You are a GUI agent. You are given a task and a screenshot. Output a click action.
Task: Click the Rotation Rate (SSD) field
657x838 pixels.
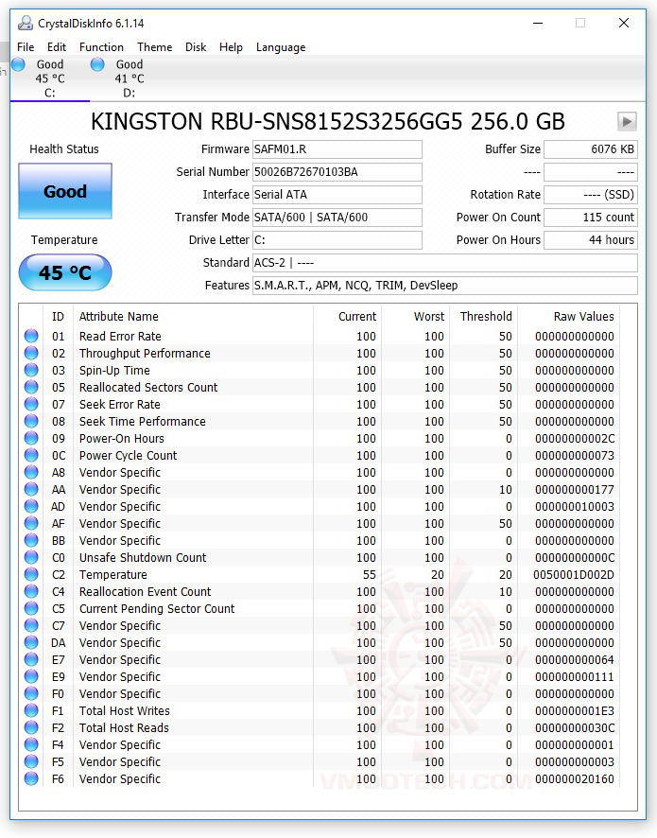point(591,195)
